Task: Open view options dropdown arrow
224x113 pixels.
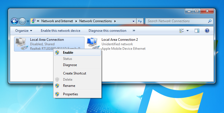Action: click(187, 31)
